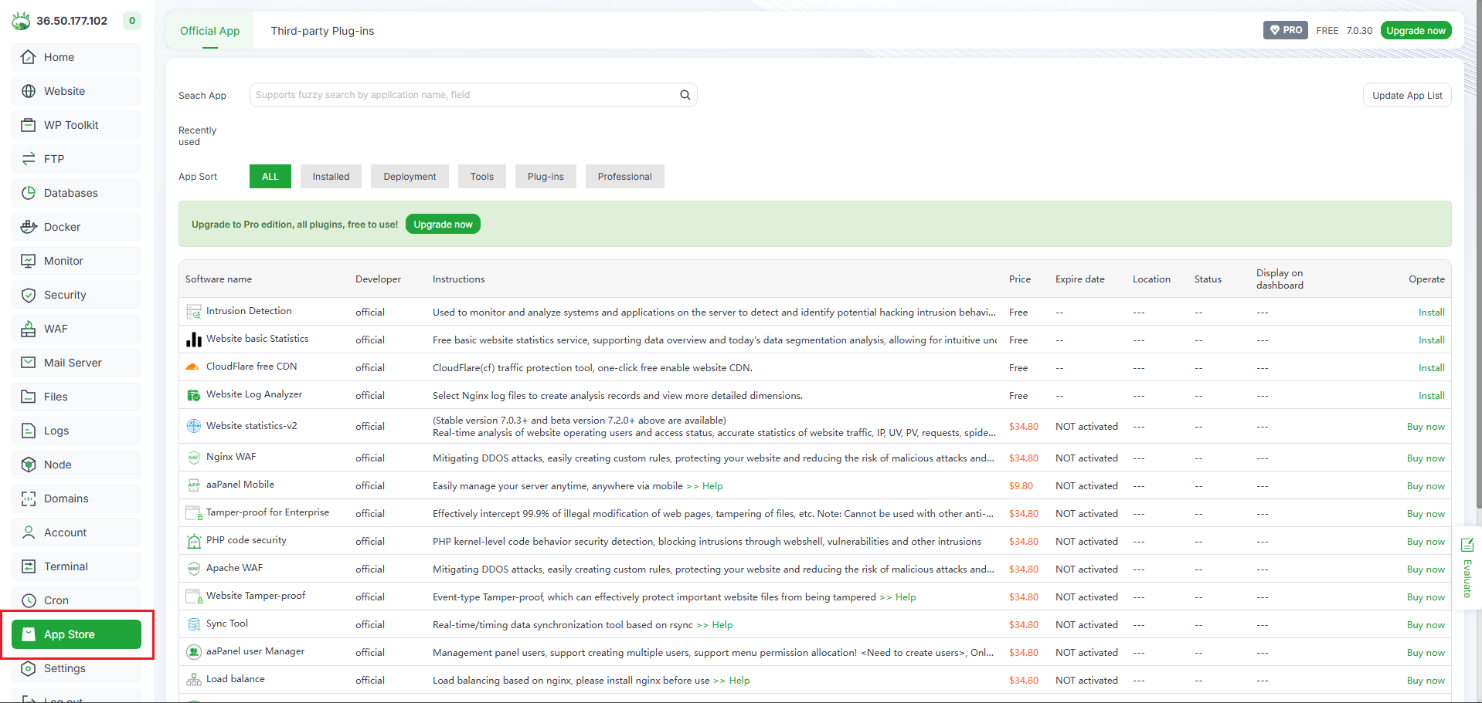Click the Sync Tool app icon
Viewport: 1482px width, 703px height.
[x=194, y=624]
